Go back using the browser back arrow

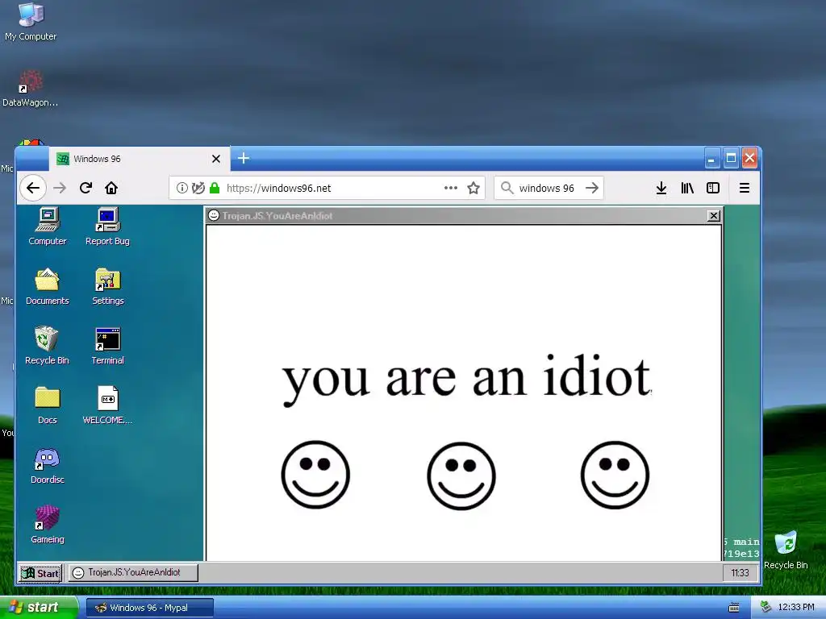pos(32,188)
